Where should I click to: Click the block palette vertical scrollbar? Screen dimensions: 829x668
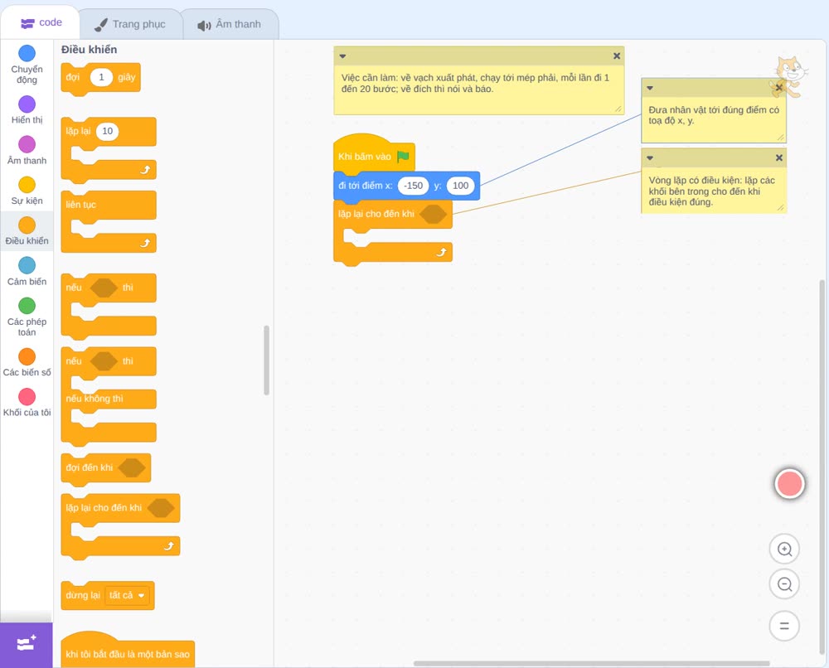coord(266,360)
